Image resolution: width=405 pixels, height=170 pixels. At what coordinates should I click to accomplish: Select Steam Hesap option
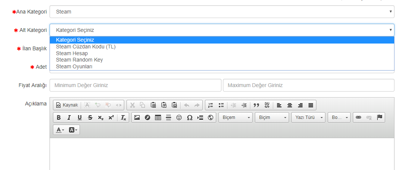[x=222, y=54]
